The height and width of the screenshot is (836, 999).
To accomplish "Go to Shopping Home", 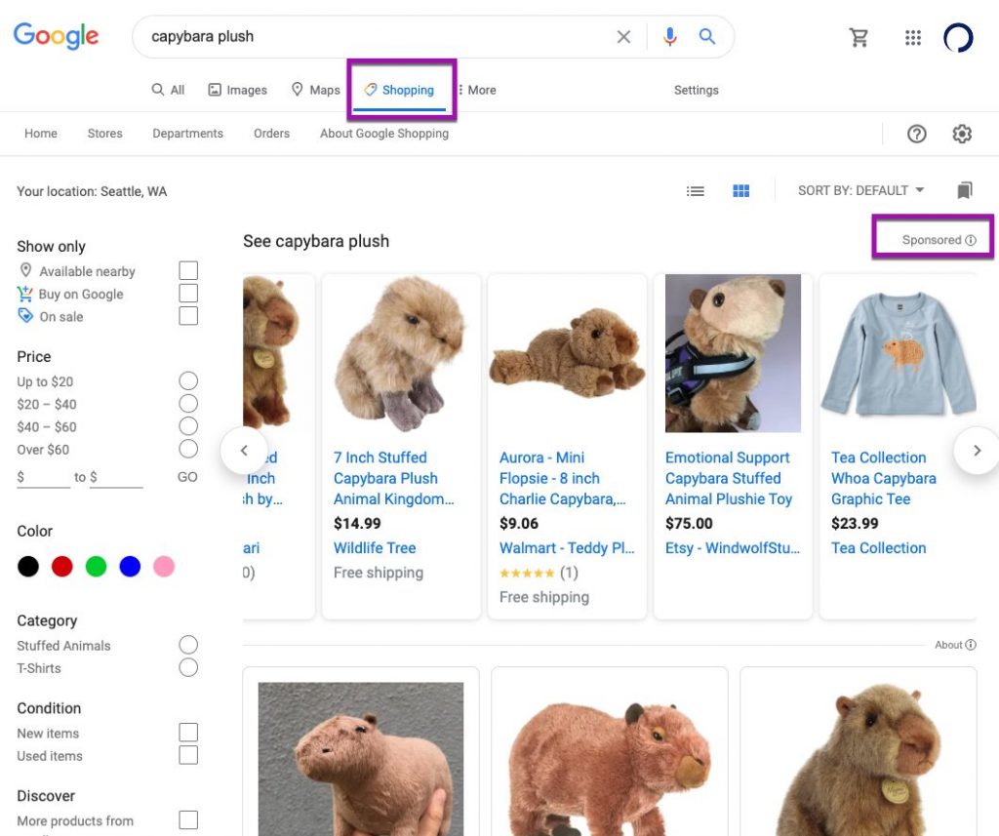I will (x=41, y=134).
